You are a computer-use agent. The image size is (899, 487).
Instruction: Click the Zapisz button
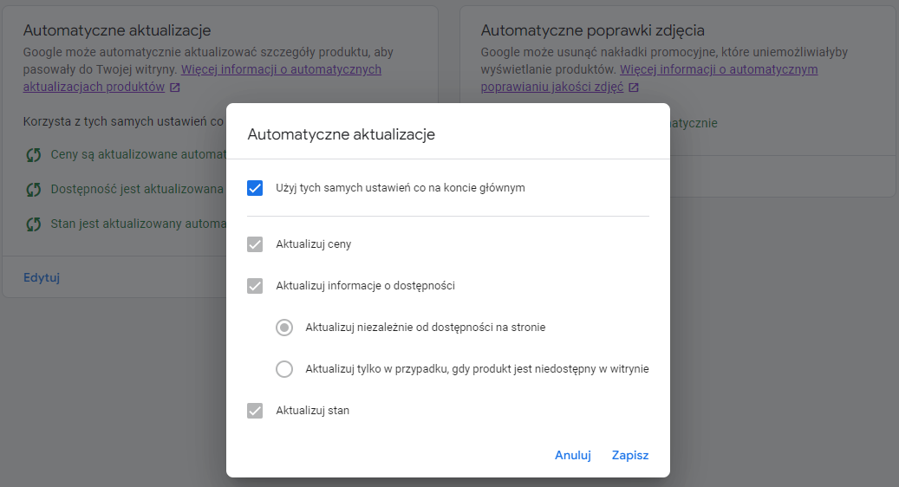630,455
